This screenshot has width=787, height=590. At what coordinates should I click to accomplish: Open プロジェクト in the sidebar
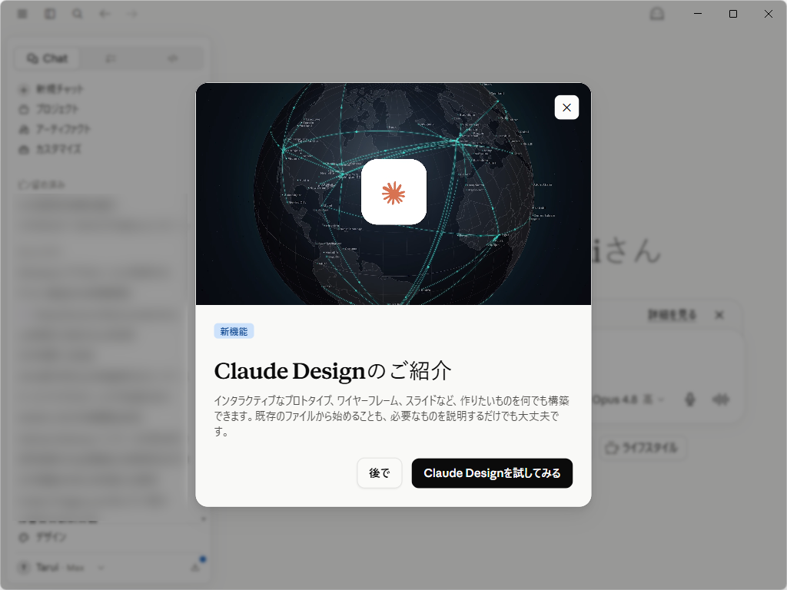(x=49, y=109)
